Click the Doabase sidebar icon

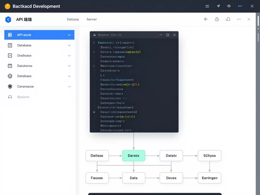(x=10, y=55)
